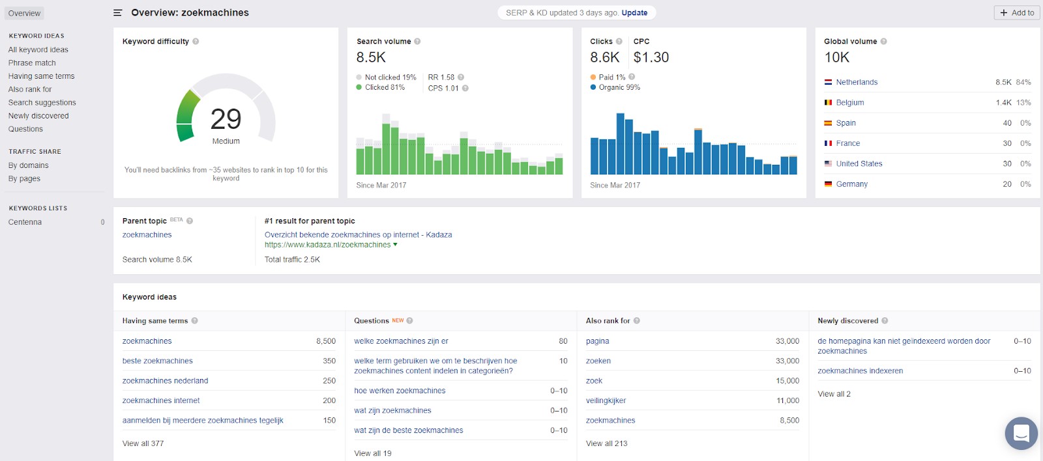Click the 'beste zoekmachines' keyword link

click(x=158, y=361)
